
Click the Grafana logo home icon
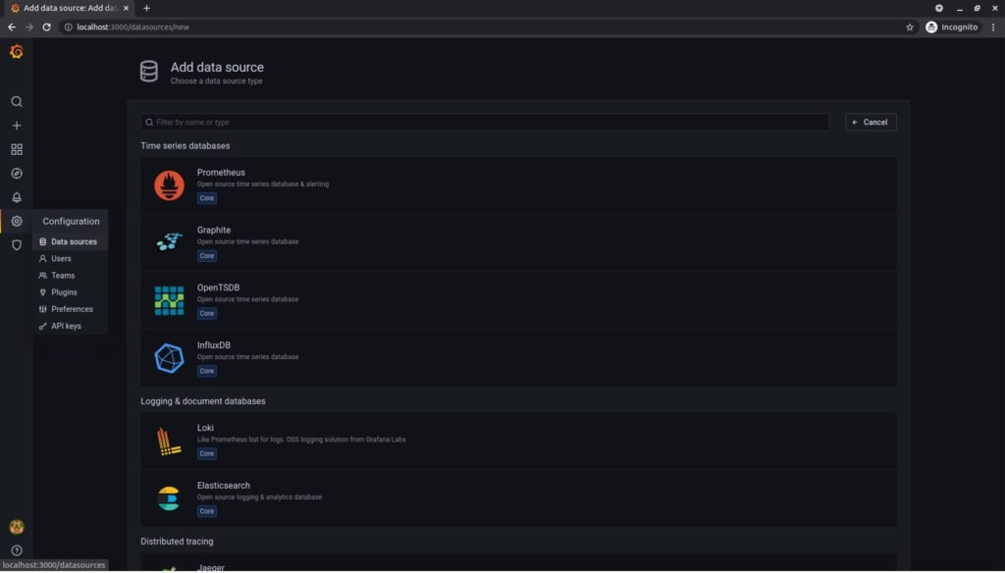coord(17,52)
